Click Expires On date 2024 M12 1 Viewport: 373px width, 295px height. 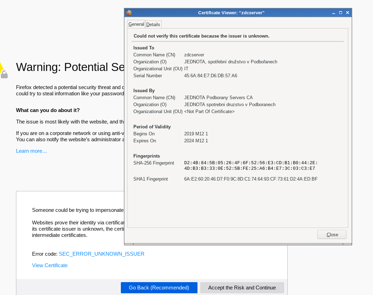pyautogui.click(x=196, y=141)
